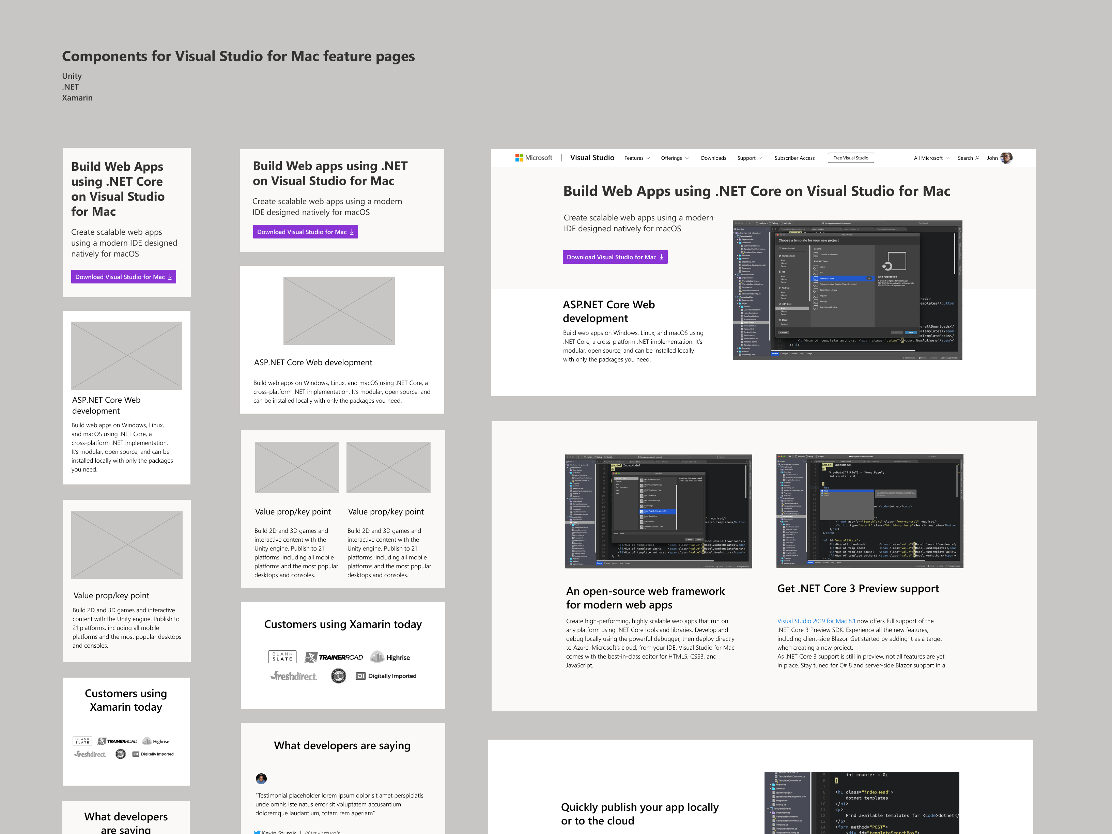
Task: Select image placeholder in narrow ASP.NET Core card
Action: click(x=127, y=355)
